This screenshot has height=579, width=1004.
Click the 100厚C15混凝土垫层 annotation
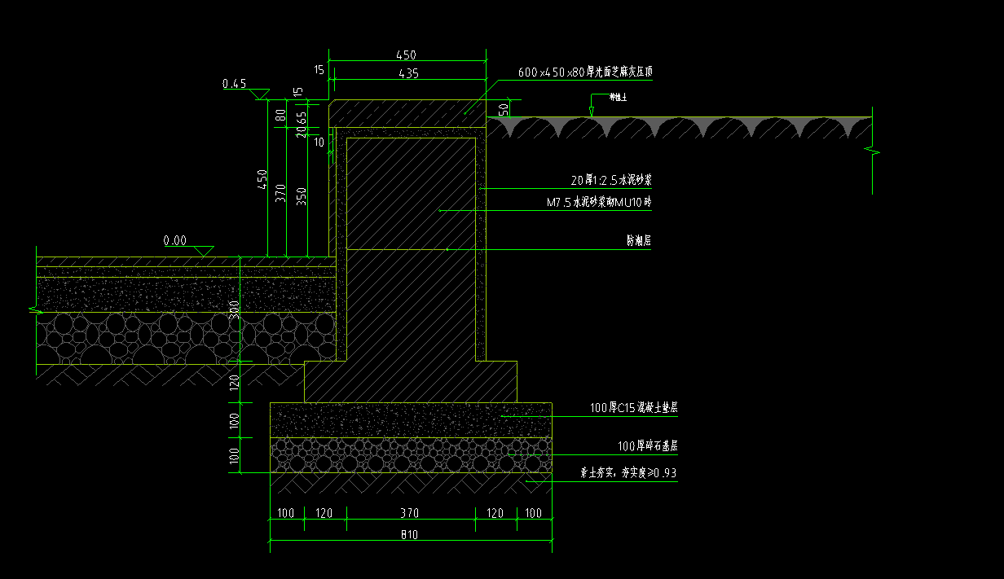(634, 409)
